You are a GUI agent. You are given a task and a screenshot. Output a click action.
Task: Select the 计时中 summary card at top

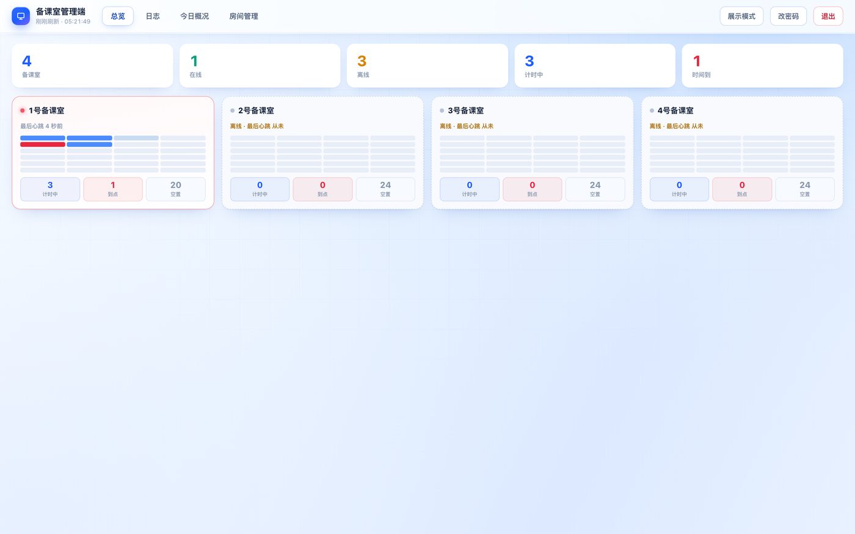point(595,65)
